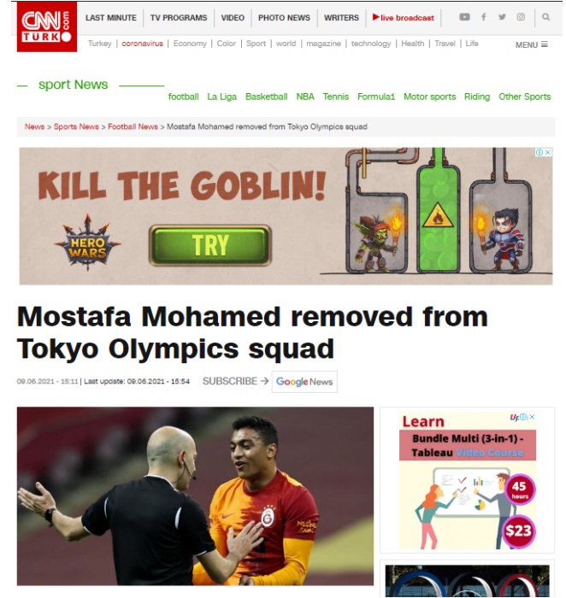Go to PHOTO NEWS section
The image size is (566, 598).
pyautogui.click(x=284, y=18)
